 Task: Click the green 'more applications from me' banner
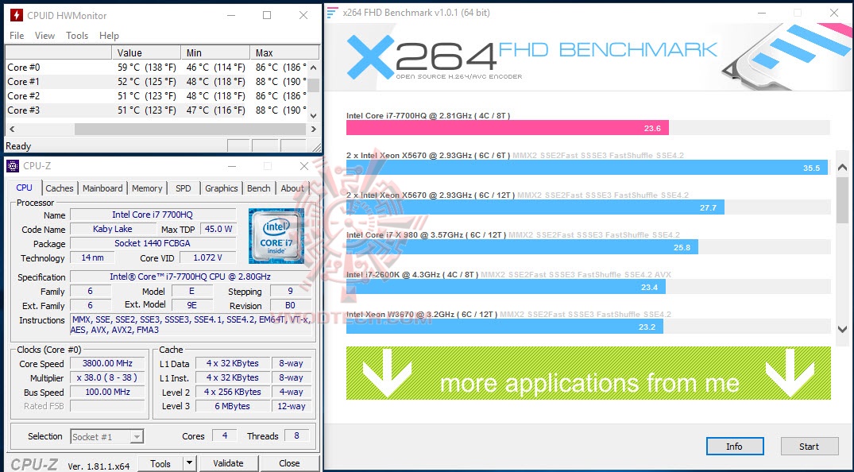(x=588, y=373)
